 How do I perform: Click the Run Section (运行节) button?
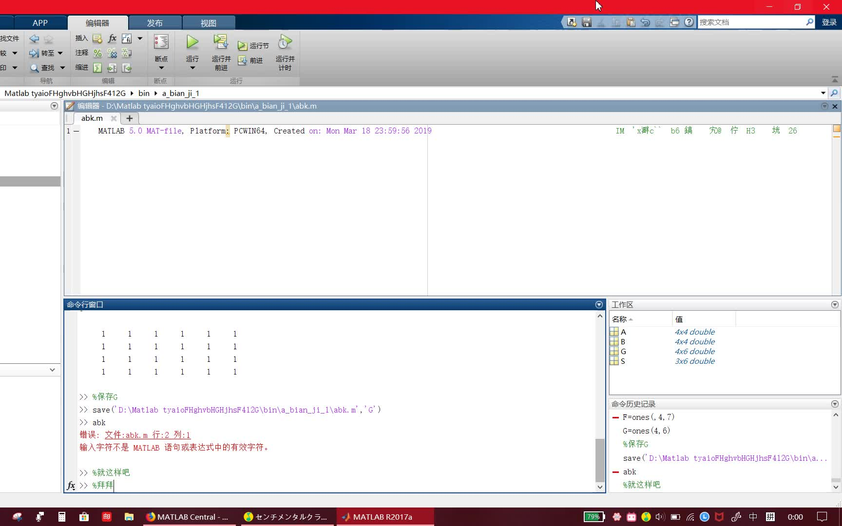[x=253, y=46]
